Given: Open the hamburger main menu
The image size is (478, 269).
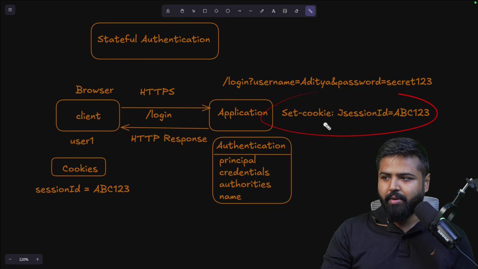Looking at the screenshot, I should pos(10,10).
